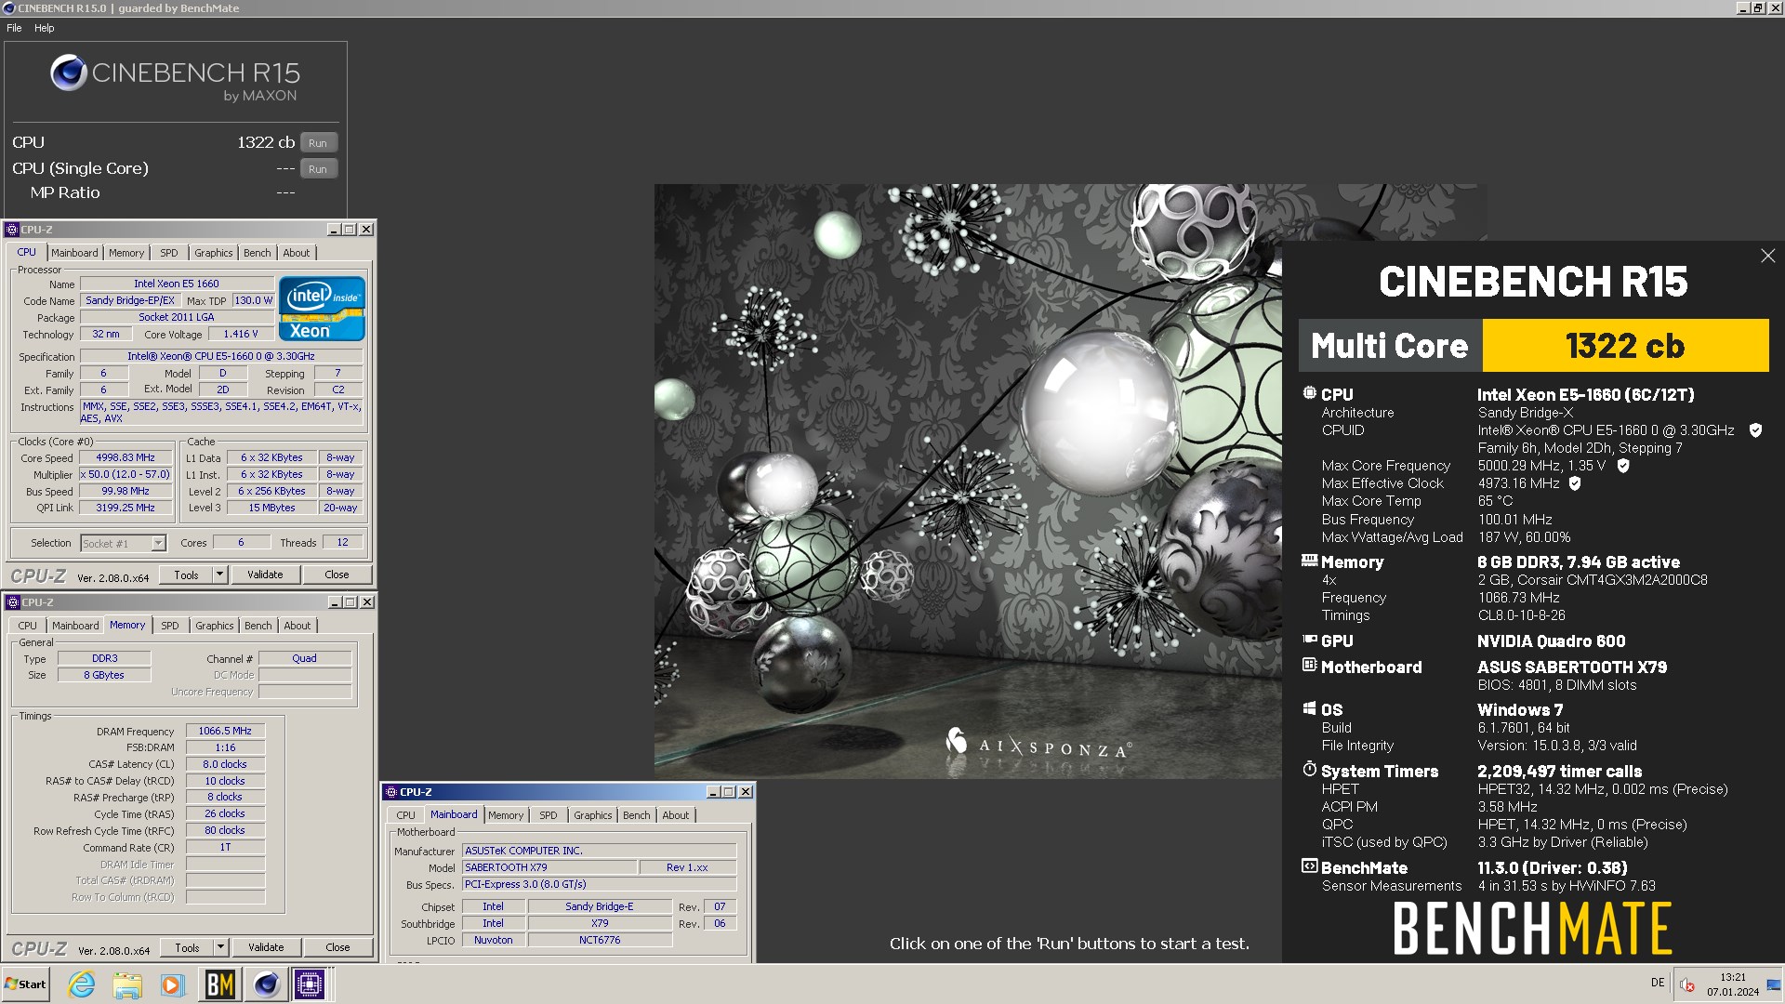Click the OS Windows logo icon
The image size is (1785, 1004).
(x=1309, y=708)
